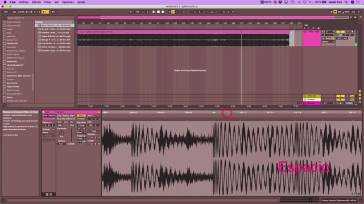Open the Ayuda menu
Screen dimensions: 364x204
point(81,2)
